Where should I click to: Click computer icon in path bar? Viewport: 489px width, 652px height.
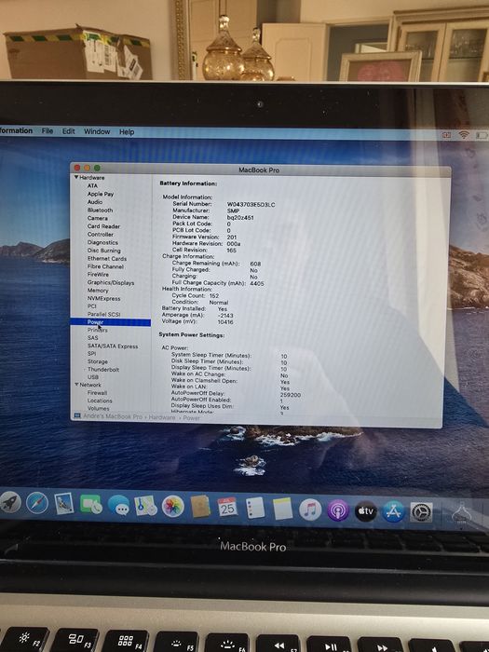coord(77,415)
